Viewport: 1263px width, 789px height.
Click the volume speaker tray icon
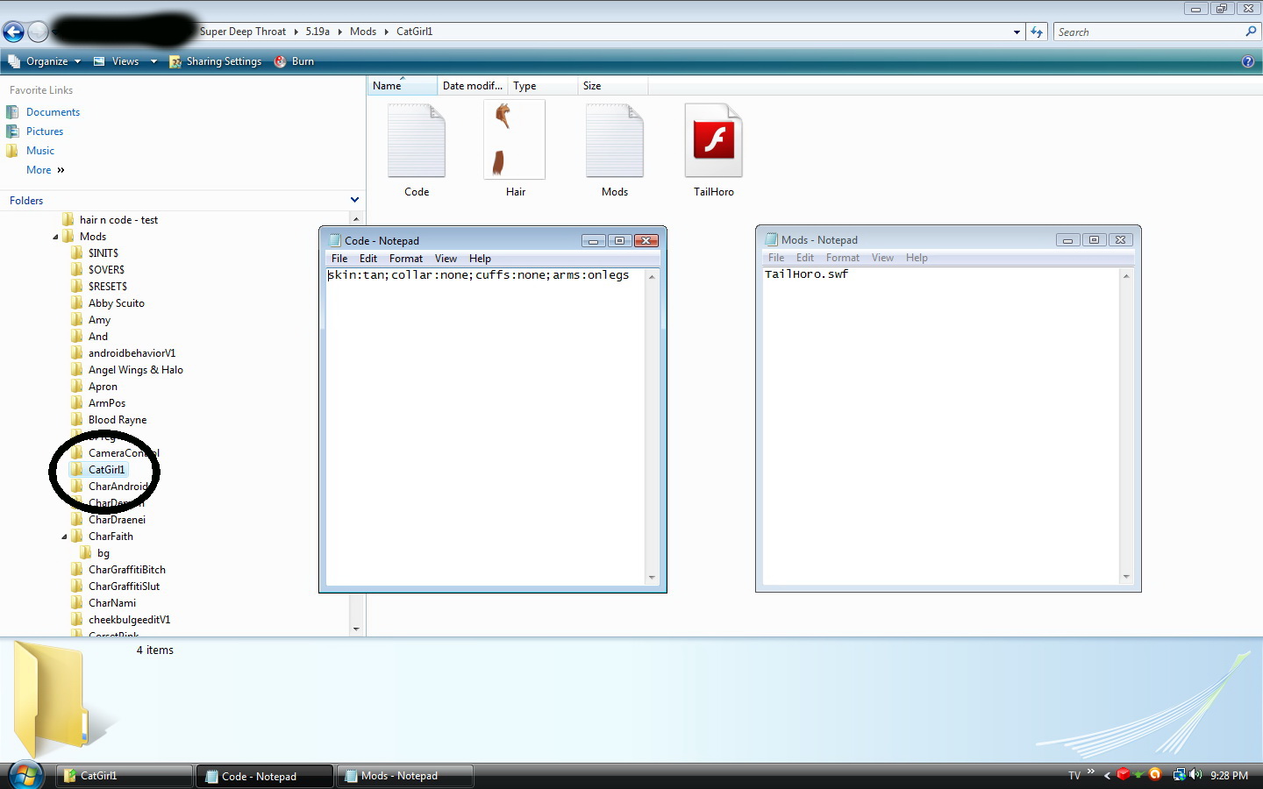[1195, 775]
